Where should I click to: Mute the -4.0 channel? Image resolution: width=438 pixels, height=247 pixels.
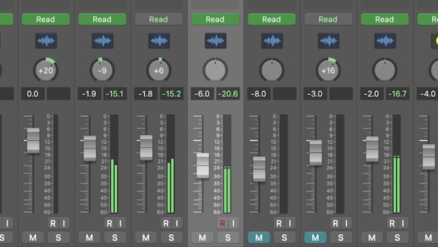[428, 237]
